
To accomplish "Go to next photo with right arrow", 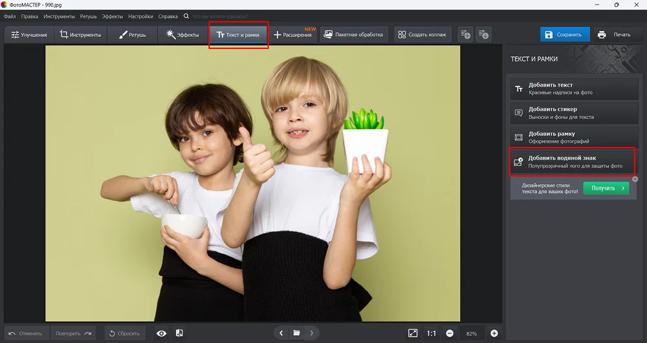I will coord(312,333).
